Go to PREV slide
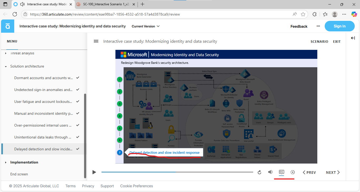The width and height of the screenshot is (360, 192). [x=309, y=172]
